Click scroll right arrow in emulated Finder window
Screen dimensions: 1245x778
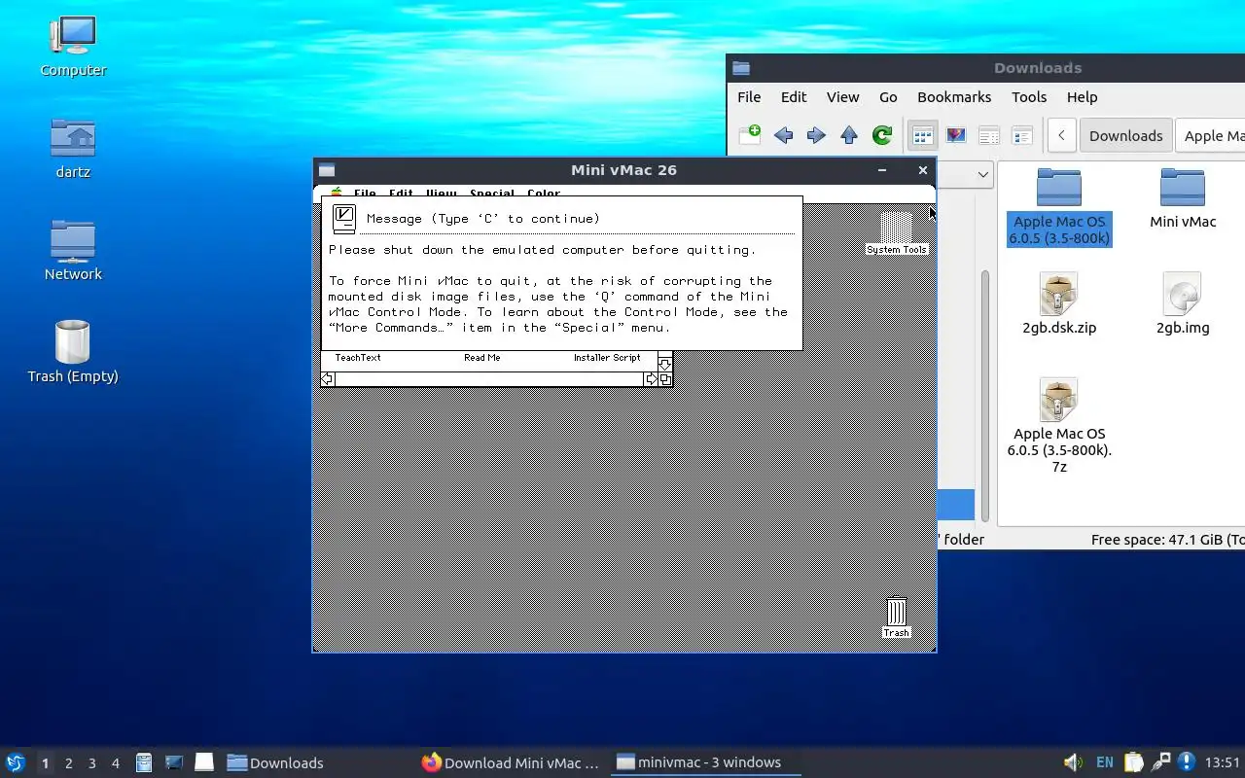coord(651,379)
